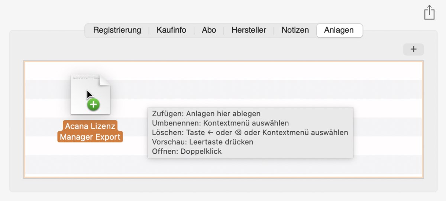Select the Acana Lizenz Manager Export file icon
The height and width of the screenshot is (201, 446).
(90, 94)
